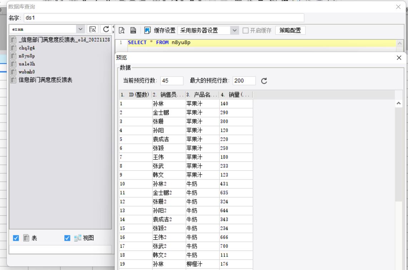Enable the 开启缓存 checkbox
The image size is (408, 270).
click(x=245, y=31)
